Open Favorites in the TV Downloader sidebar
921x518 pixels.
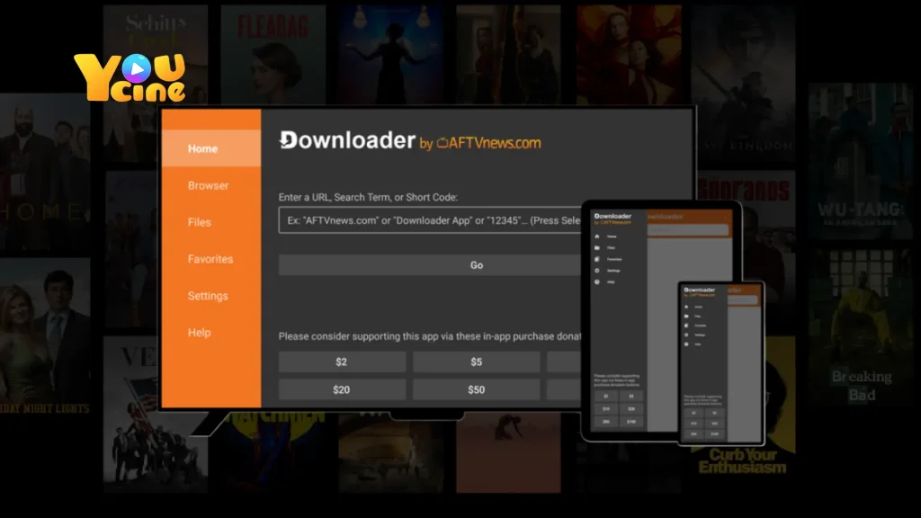click(211, 259)
